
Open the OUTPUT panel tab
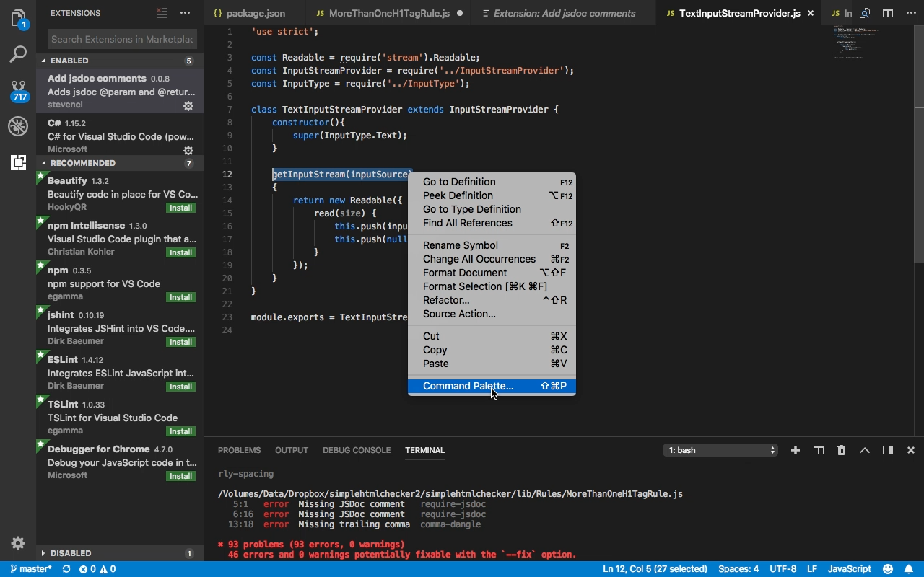(x=292, y=450)
